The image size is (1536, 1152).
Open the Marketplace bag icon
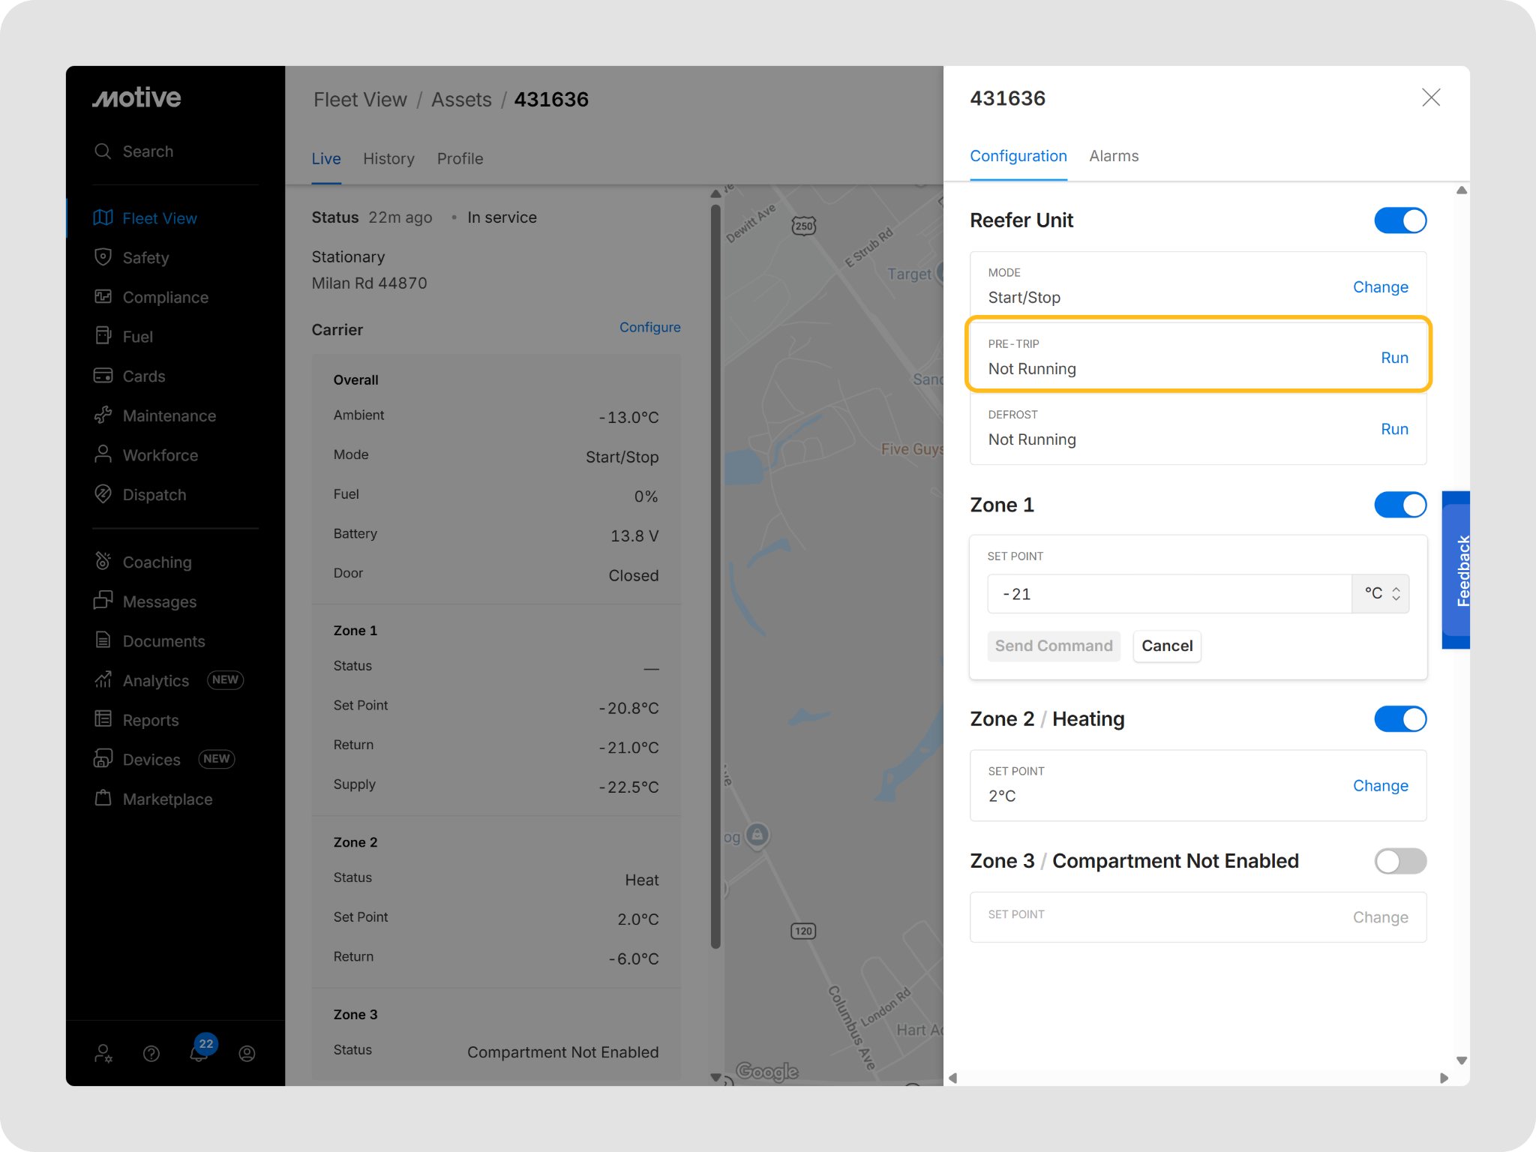(103, 799)
